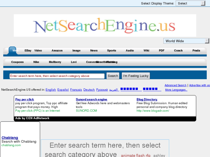Switch language to Español
This screenshot has width=210, height=157.
coord(63,90)
